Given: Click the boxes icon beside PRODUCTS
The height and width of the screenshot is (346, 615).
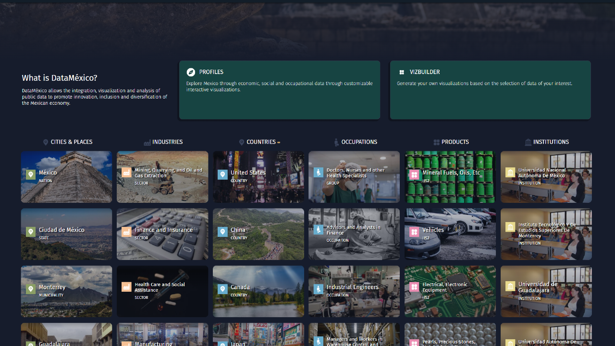Looking at the screenshot, I should point(436,142).
